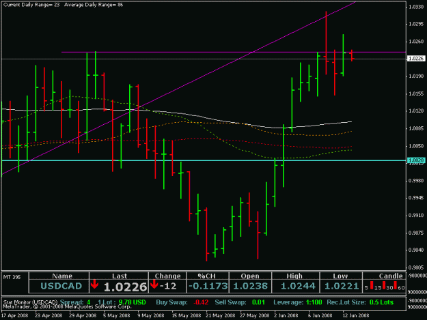Click the Open column header
The height and width of the screenshot is (320, 427).
pyautogui.click(x=250, y=276)
